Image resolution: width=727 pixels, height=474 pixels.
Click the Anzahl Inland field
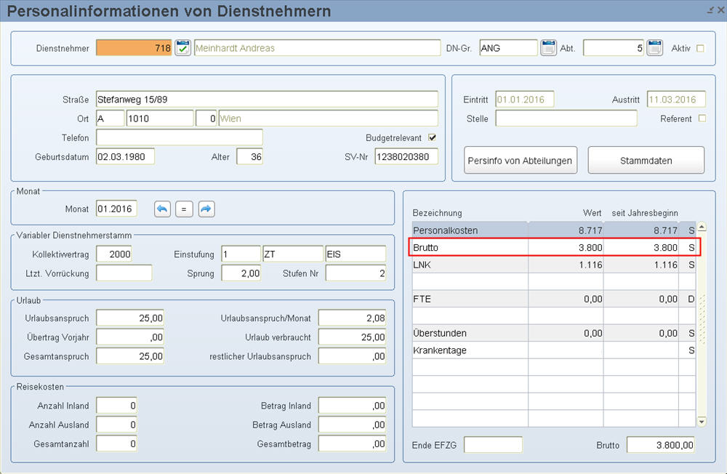click(116, 406)
